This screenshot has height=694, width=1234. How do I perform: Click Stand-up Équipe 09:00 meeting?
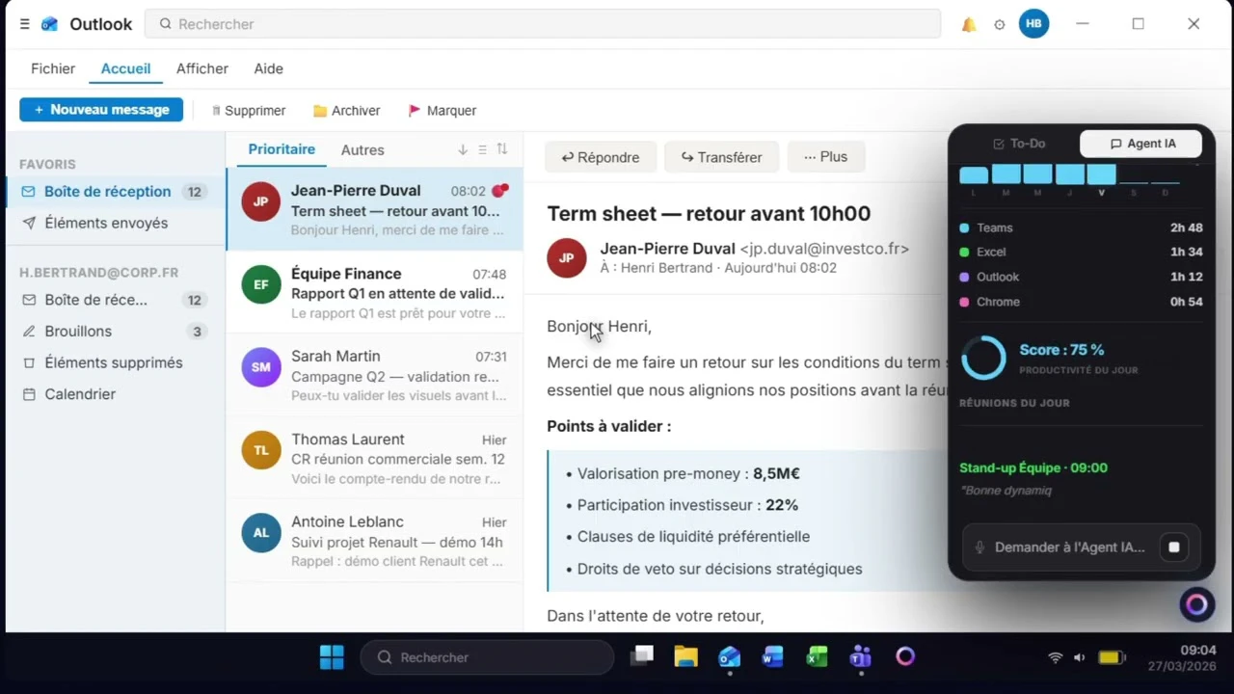pyautogui.click(x=1033, y=468)
